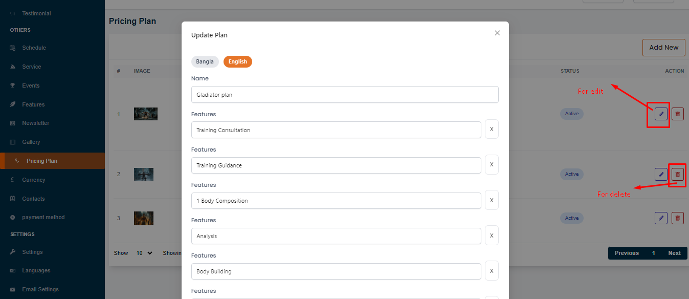Click the Add New button

click(663, 48)
